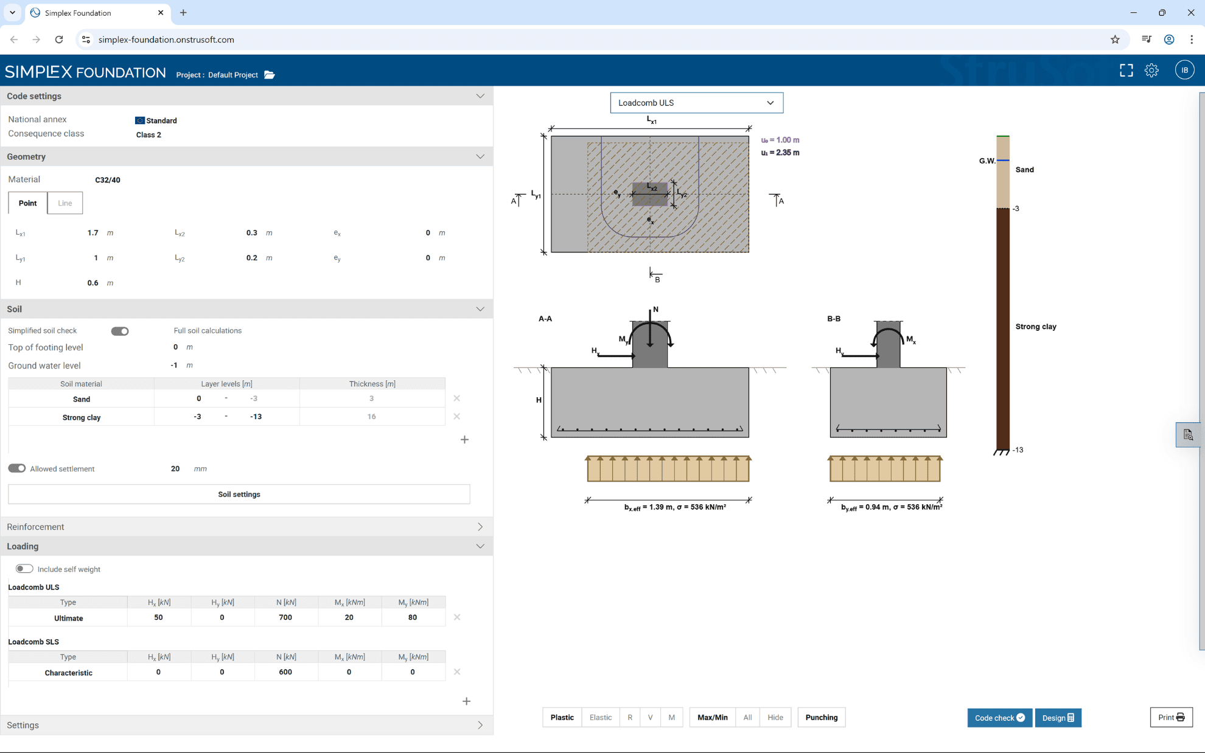
Task: Remove the Ultimate load row
Action: click(x=457, y=617)
